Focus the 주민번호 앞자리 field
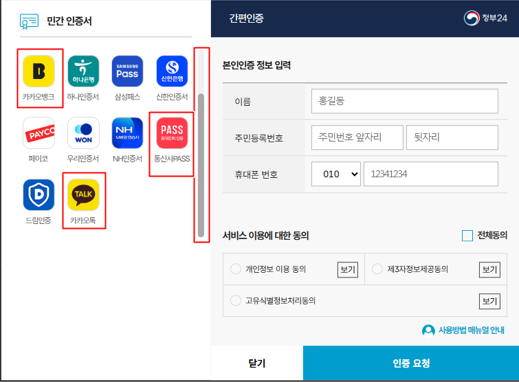Viewport: 519px width, 382px height. click(357, 137)
